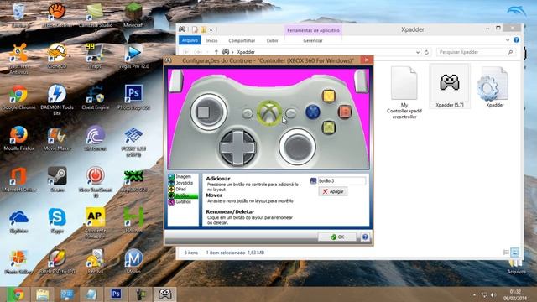Viewport: 537px width, 302px height.
Task: Click the yellow Y button on the controller
Action: coord(328,96)
